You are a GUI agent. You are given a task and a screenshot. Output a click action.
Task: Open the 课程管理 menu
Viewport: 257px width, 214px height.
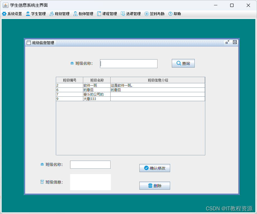tap(107, 14)
